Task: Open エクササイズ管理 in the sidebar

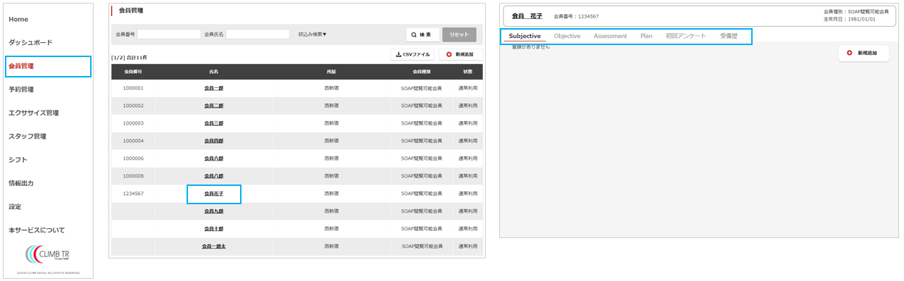Action: point(34,113)
